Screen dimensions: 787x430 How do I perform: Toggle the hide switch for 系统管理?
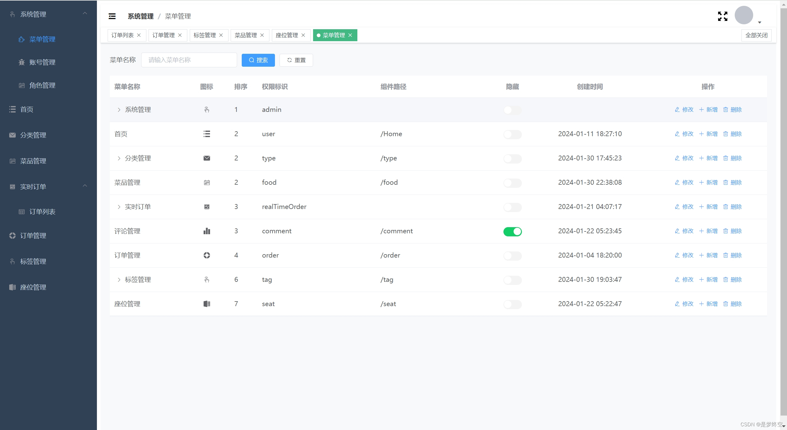click(512, 110)
